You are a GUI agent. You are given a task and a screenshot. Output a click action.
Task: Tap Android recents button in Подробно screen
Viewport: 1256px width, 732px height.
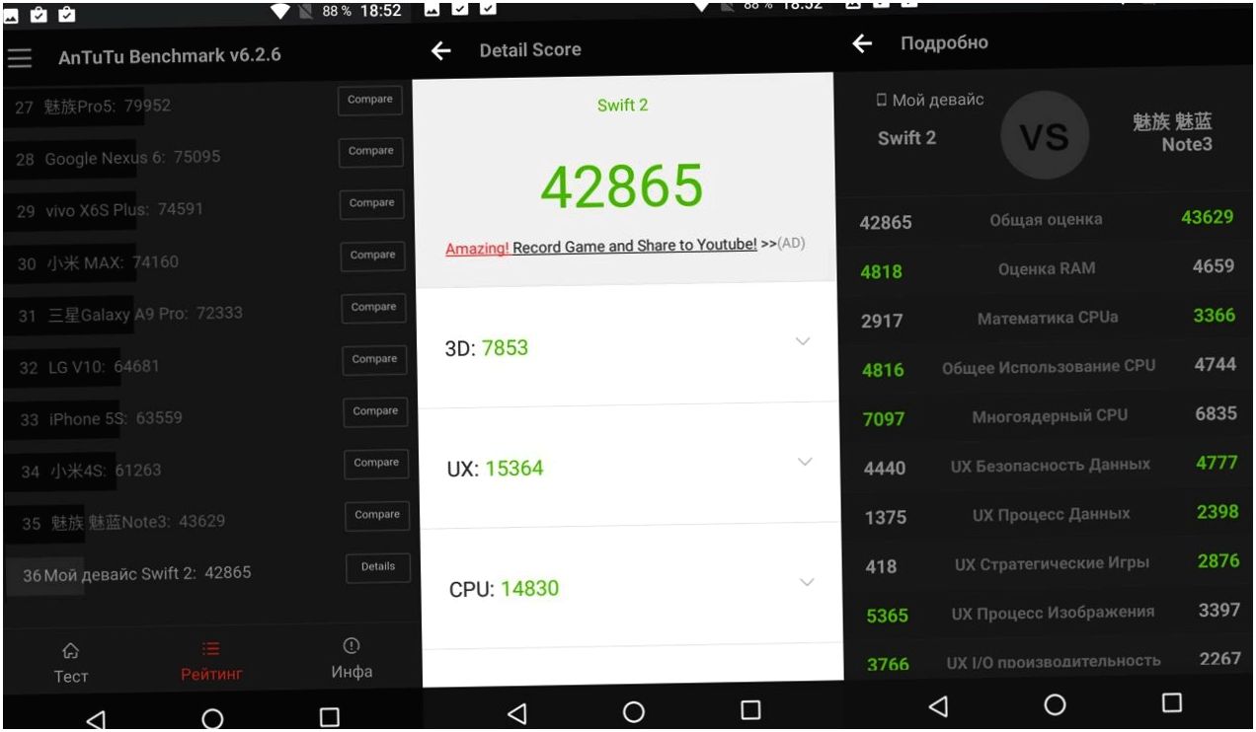click(1172, 702)
